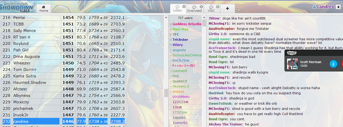The height and width of the screenshot is (127, 343).
Task: Toggle sound with the speaker icon
Action: [x=338, y=7]
